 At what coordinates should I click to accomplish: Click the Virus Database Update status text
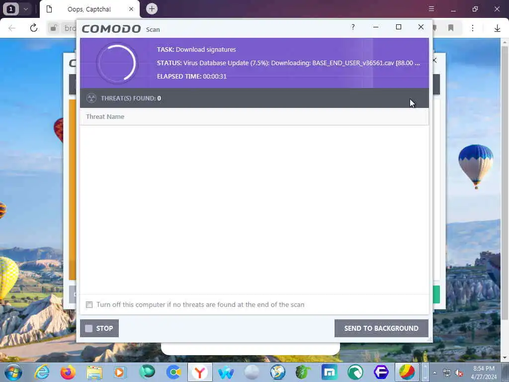click(x=289, y=63)
